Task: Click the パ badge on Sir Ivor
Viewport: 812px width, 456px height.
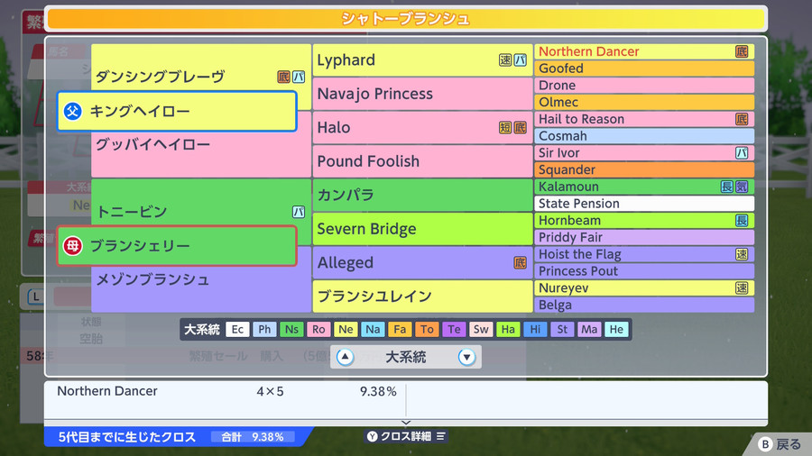Action: click(x=742, y=152)
